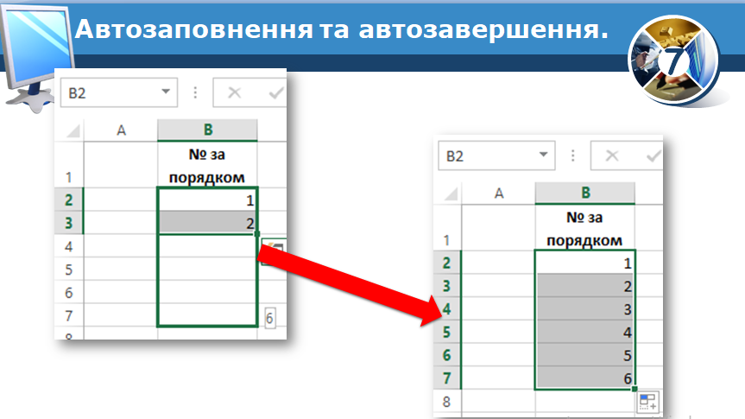The height and width of the screenshot is (419, 745).
Task: Select row 2 header in the sheet with empty rows
Action: pos(69,200)
